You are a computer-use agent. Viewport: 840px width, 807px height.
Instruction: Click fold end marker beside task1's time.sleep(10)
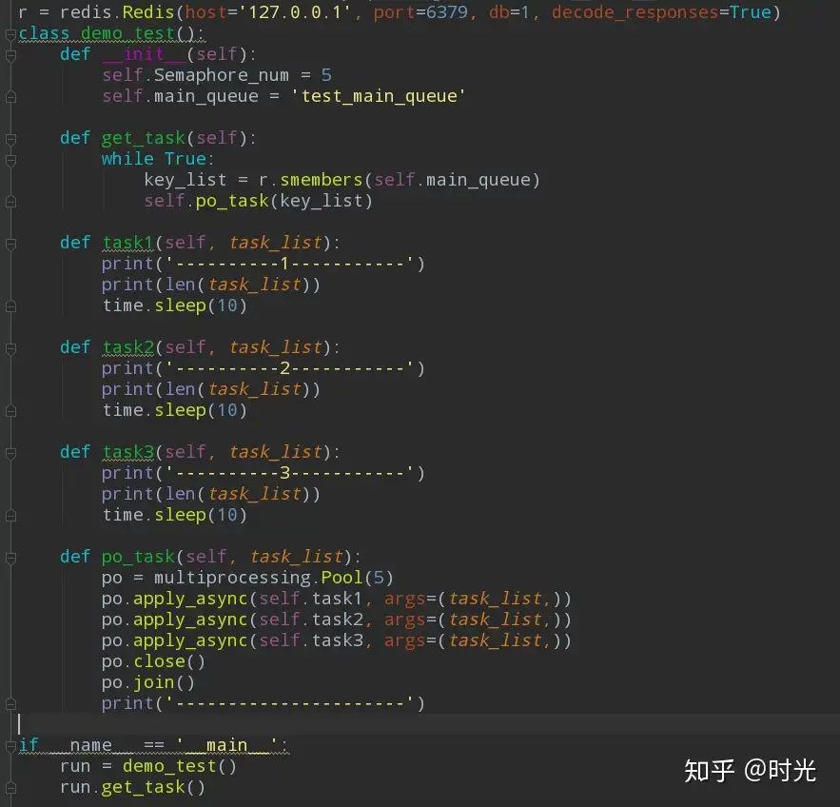pyautogui.click(x=10, y=306)
